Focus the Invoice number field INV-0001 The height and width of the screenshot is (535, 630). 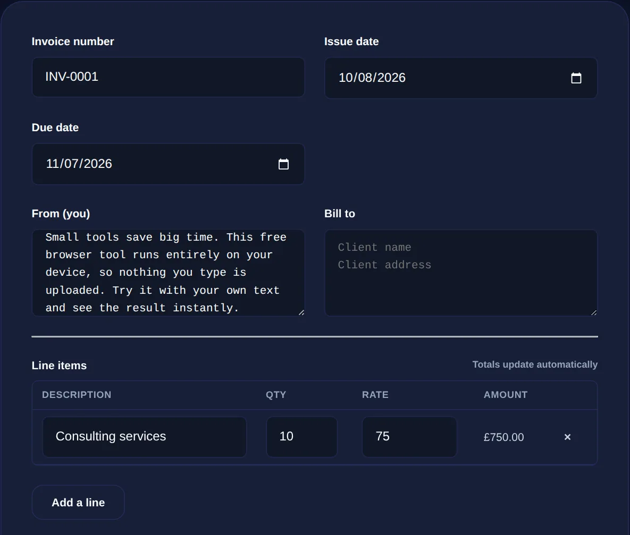click(169, 77)
